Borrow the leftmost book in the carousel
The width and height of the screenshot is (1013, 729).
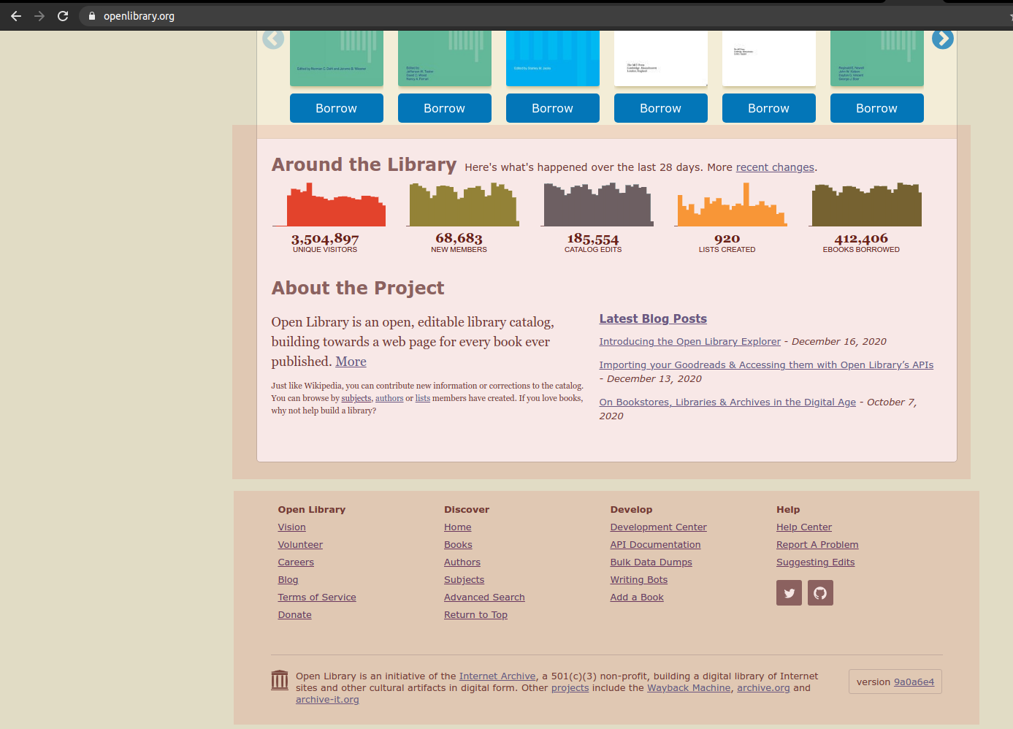pyautogui.click(x=336, y=107)
